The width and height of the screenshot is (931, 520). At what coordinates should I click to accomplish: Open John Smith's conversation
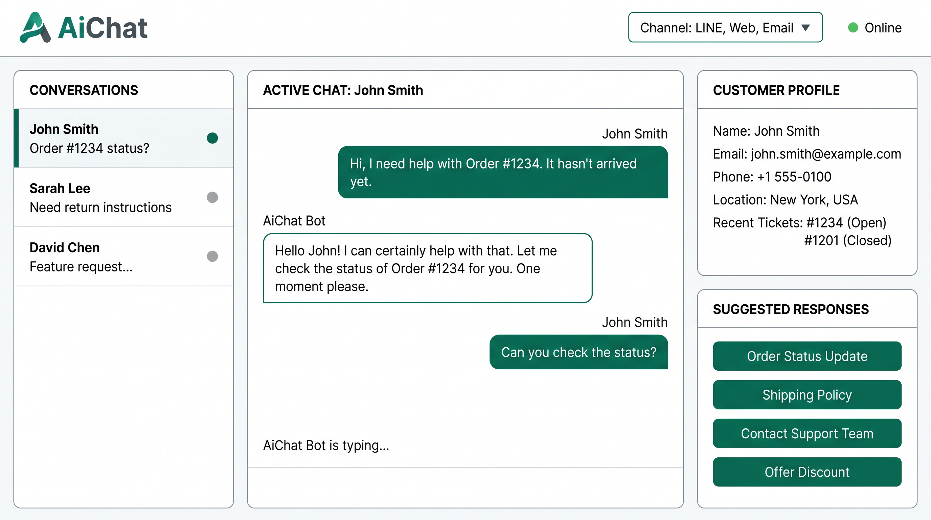(x=108, y=138)
